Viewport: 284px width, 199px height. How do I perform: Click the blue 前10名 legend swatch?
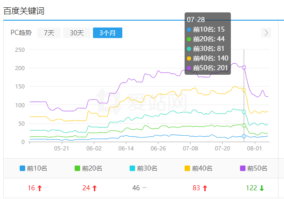[x=23, y=168]
